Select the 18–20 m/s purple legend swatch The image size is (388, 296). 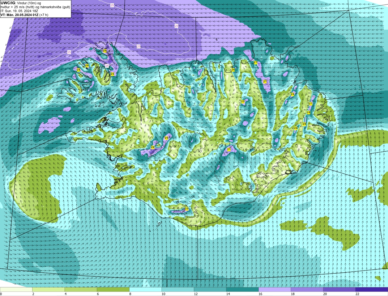click(x=307, y=290)
